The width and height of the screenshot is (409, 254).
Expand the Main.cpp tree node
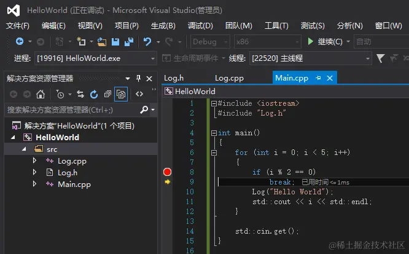point(34,184)
